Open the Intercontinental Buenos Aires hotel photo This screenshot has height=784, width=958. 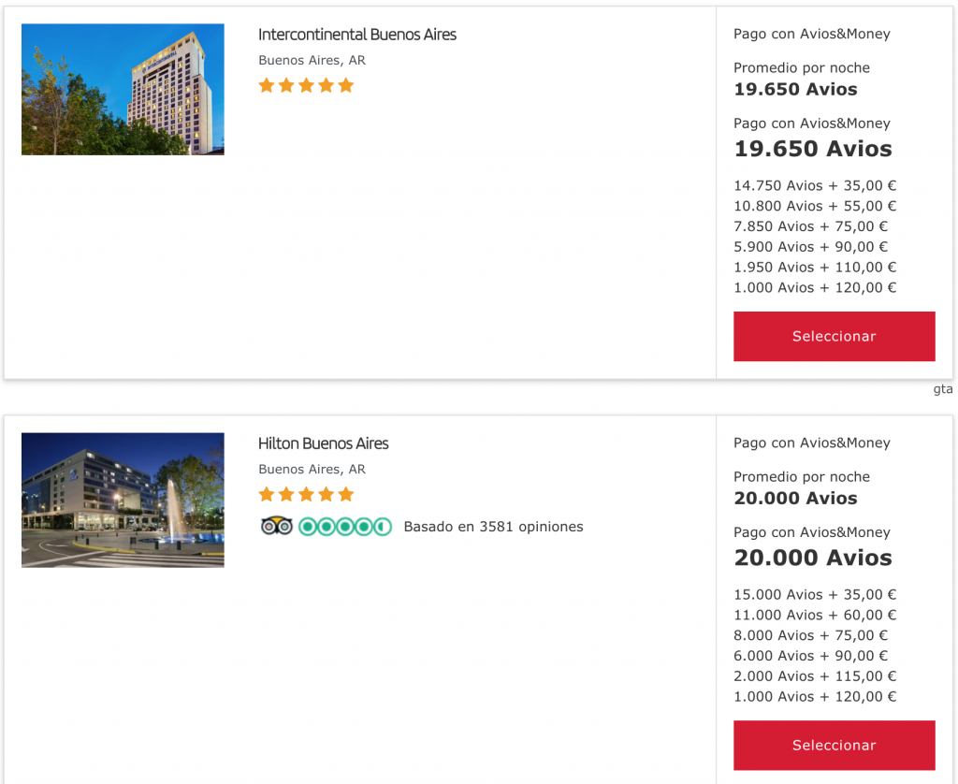(123, 90)
